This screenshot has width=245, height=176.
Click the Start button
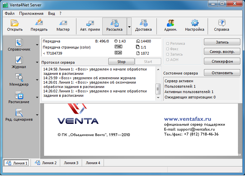(x=148, y=62)
